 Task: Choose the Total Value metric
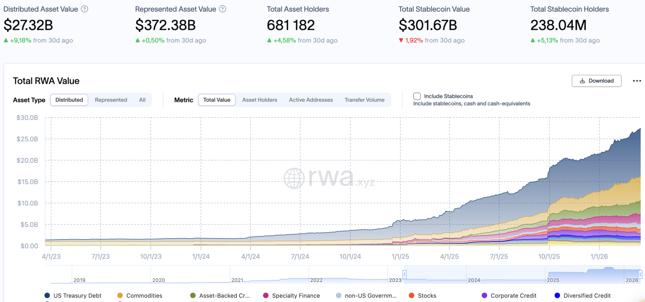pyautogui.click(x=217, y=100)
